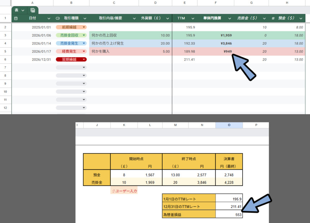Open the 売掛金回収 transaction type chip

click(71, 35)
